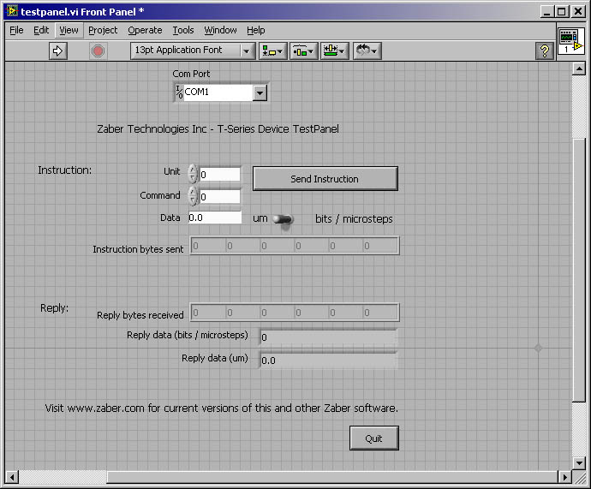Click first byte of Instruction bytes sent
Screen dimensions: 591x489
coord(208,246)
